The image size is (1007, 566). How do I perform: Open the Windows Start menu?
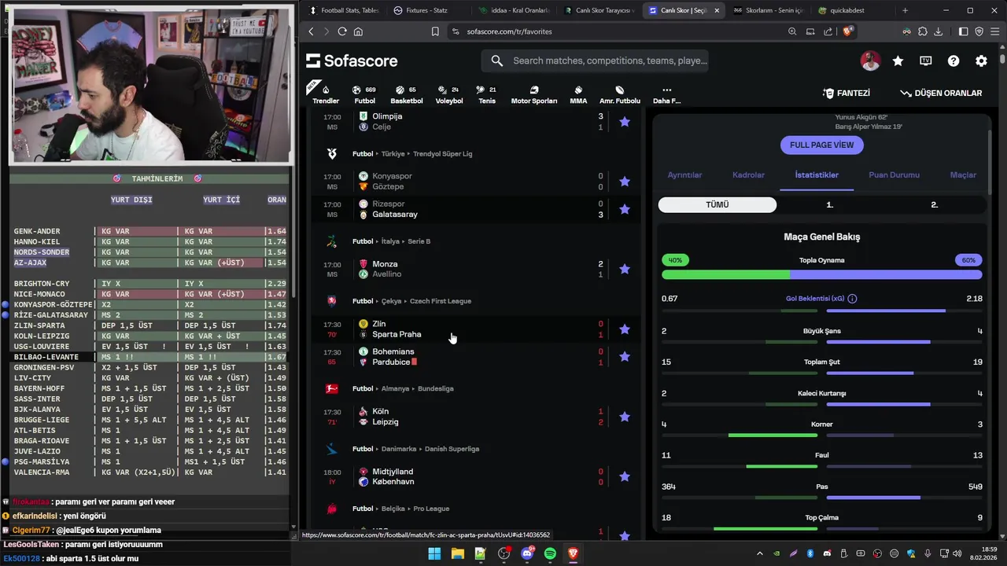(434, 553)
